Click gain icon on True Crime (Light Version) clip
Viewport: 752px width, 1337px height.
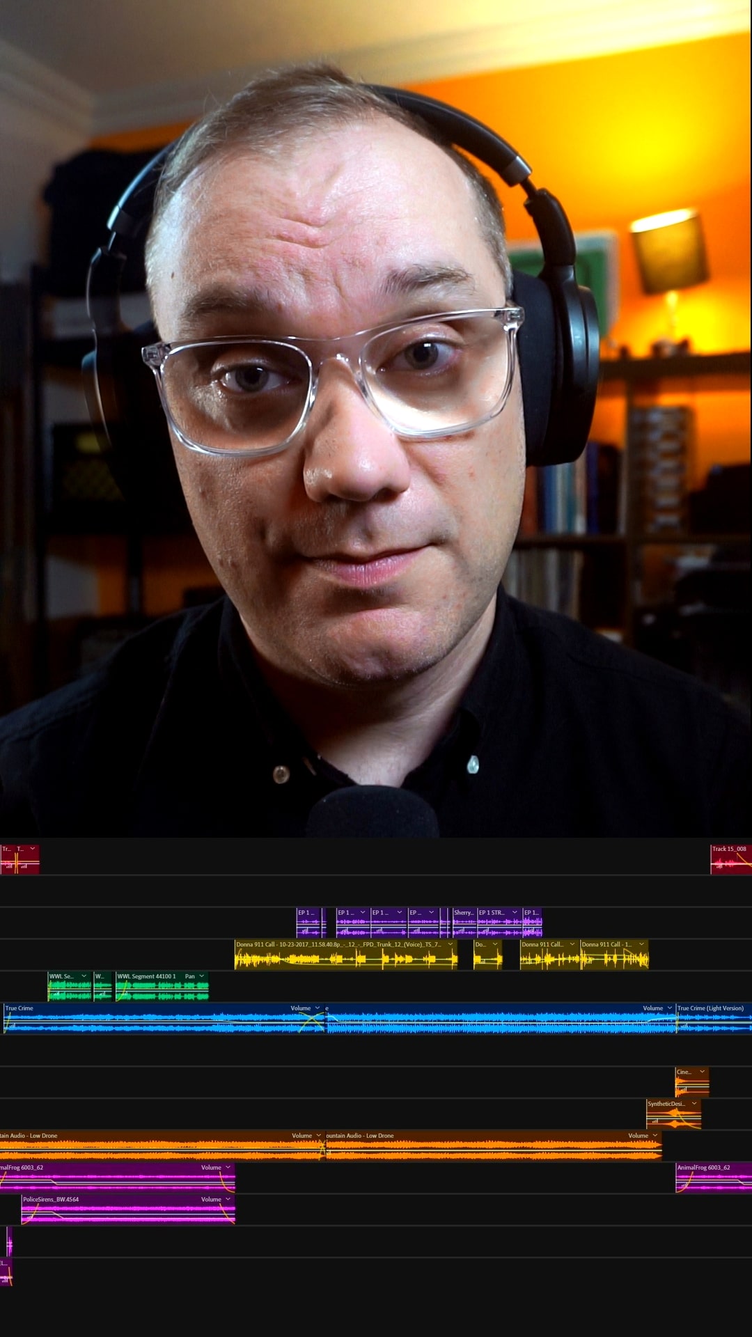684,1026
